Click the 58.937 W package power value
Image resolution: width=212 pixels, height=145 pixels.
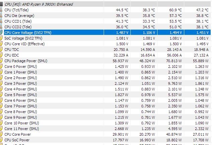pos(120,61)
